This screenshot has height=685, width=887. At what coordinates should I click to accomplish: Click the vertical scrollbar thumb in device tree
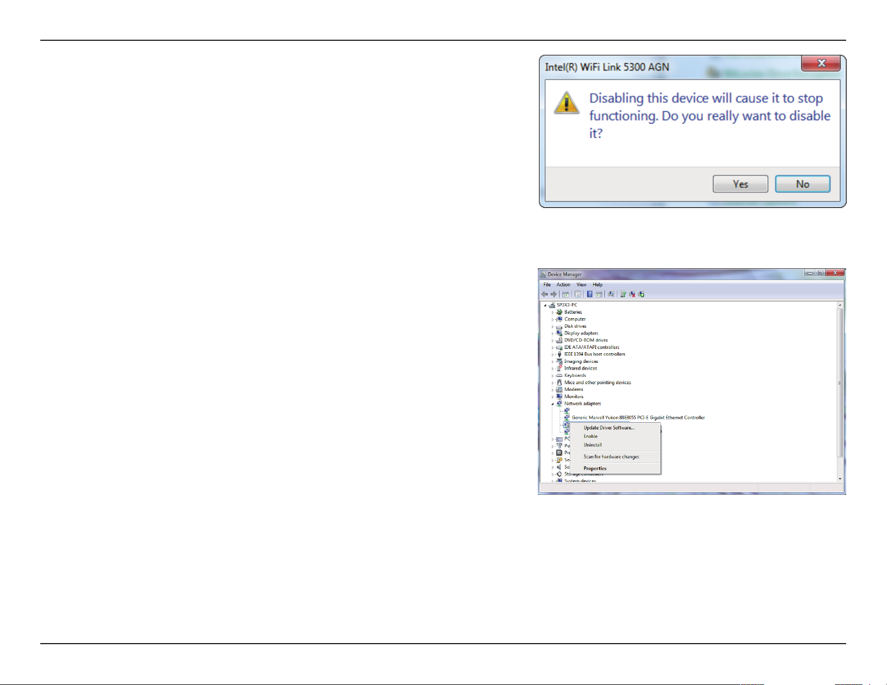tap(839, 382)
